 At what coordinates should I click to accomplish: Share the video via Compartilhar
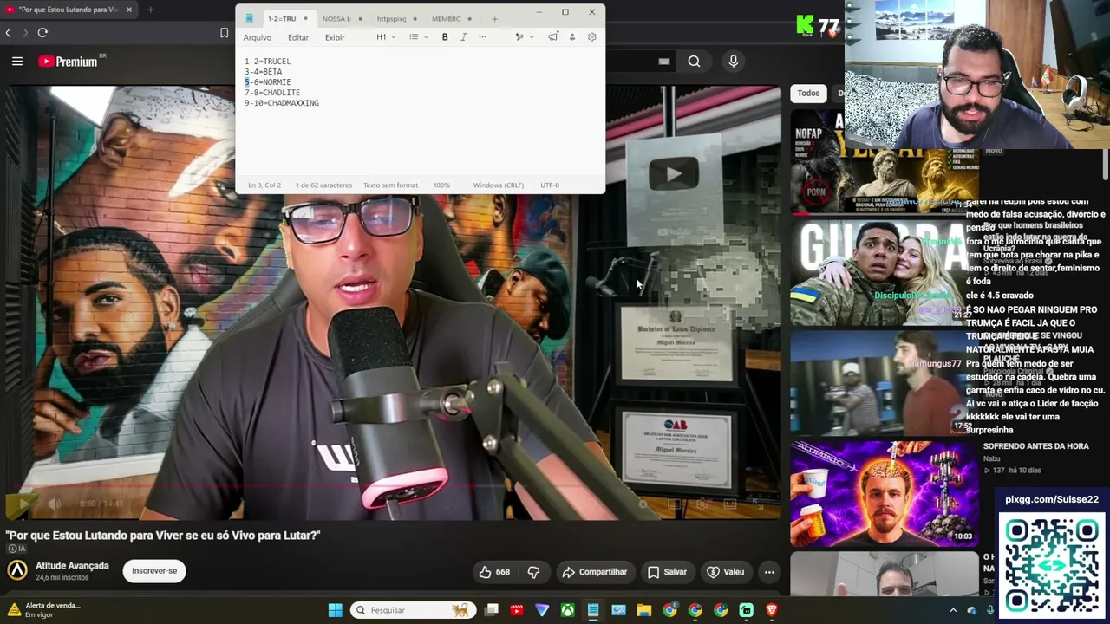594,572
